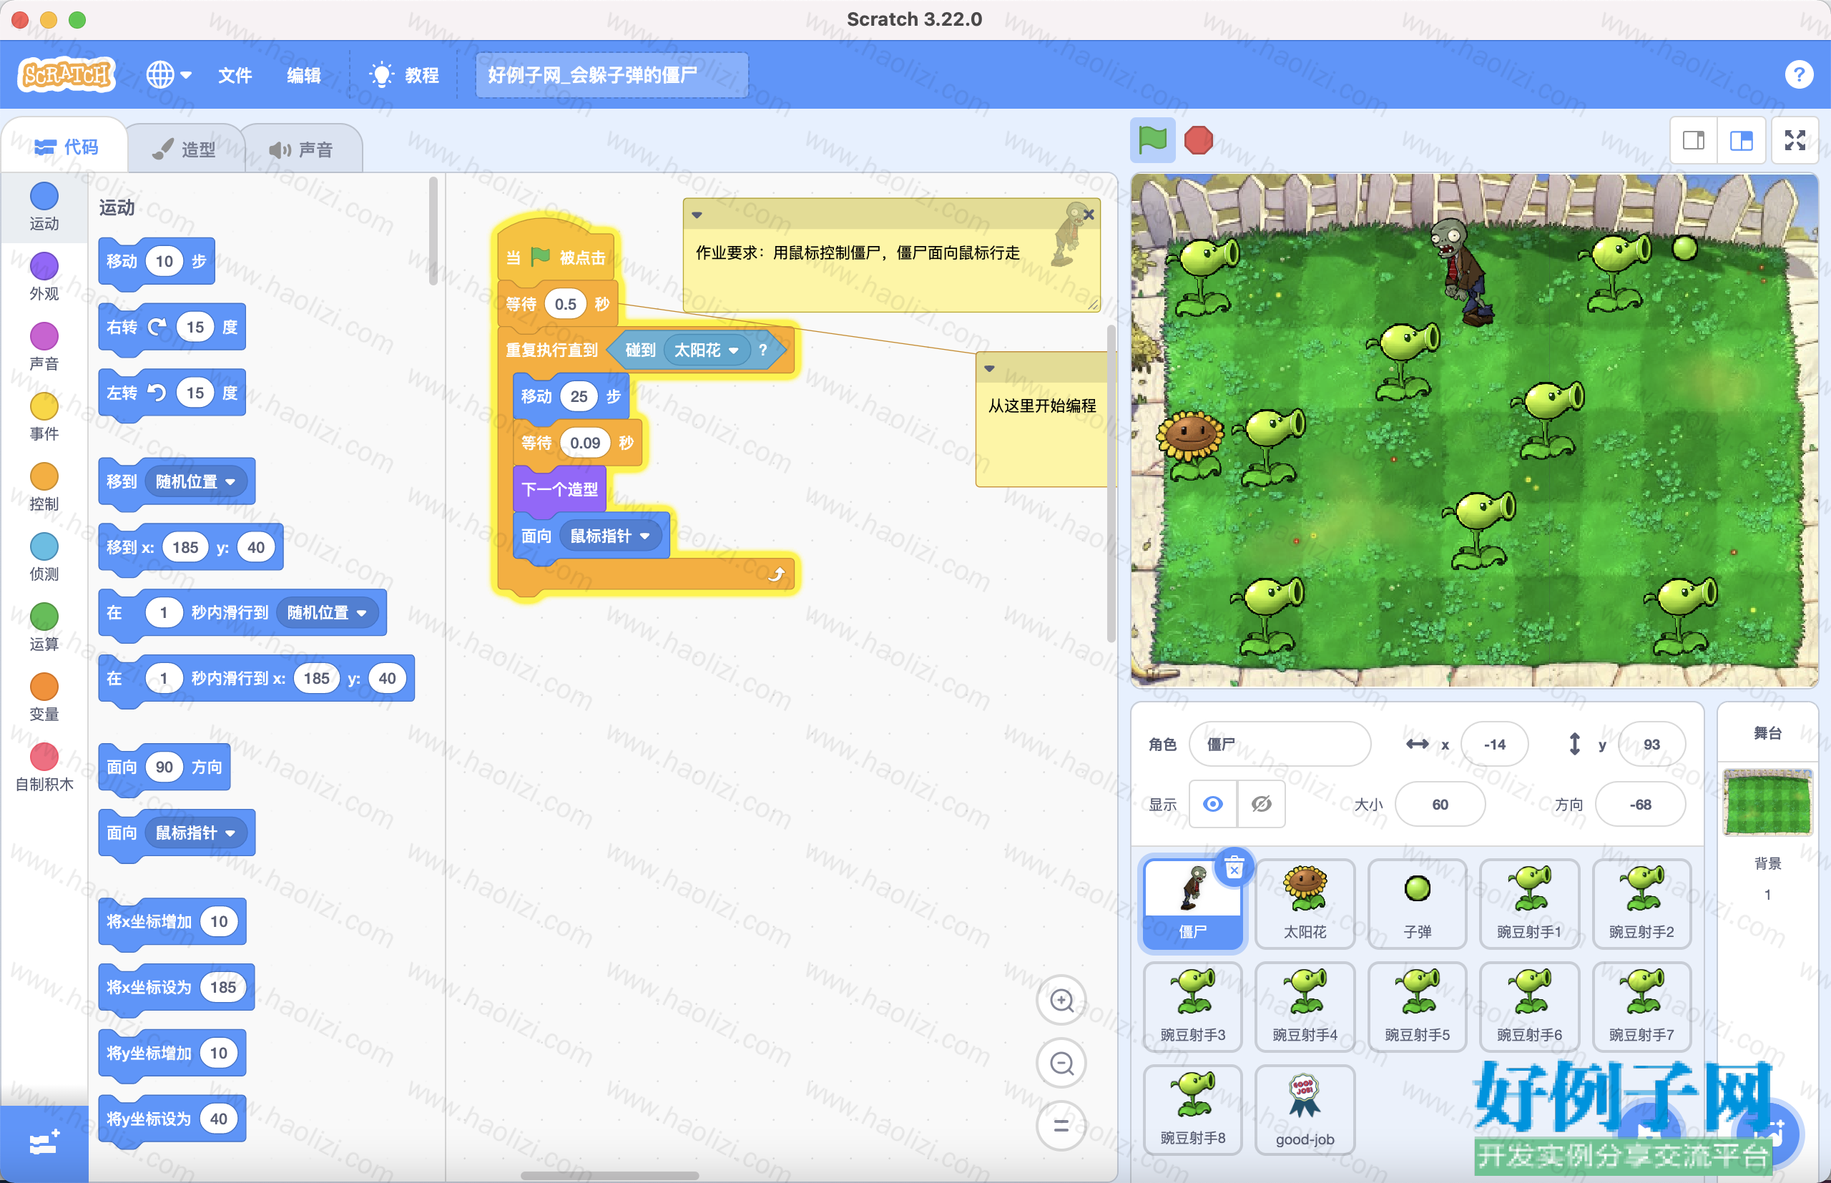Open 随机位置 dropdown in 滑行到 block
The height and width of the screenshot is (1183, 1831).
coord(326,612)
